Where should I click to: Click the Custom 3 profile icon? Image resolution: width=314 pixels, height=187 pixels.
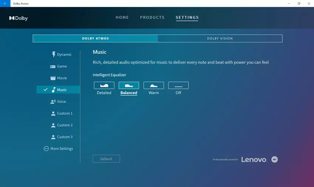pyautogui.click(x=53, y=137)
